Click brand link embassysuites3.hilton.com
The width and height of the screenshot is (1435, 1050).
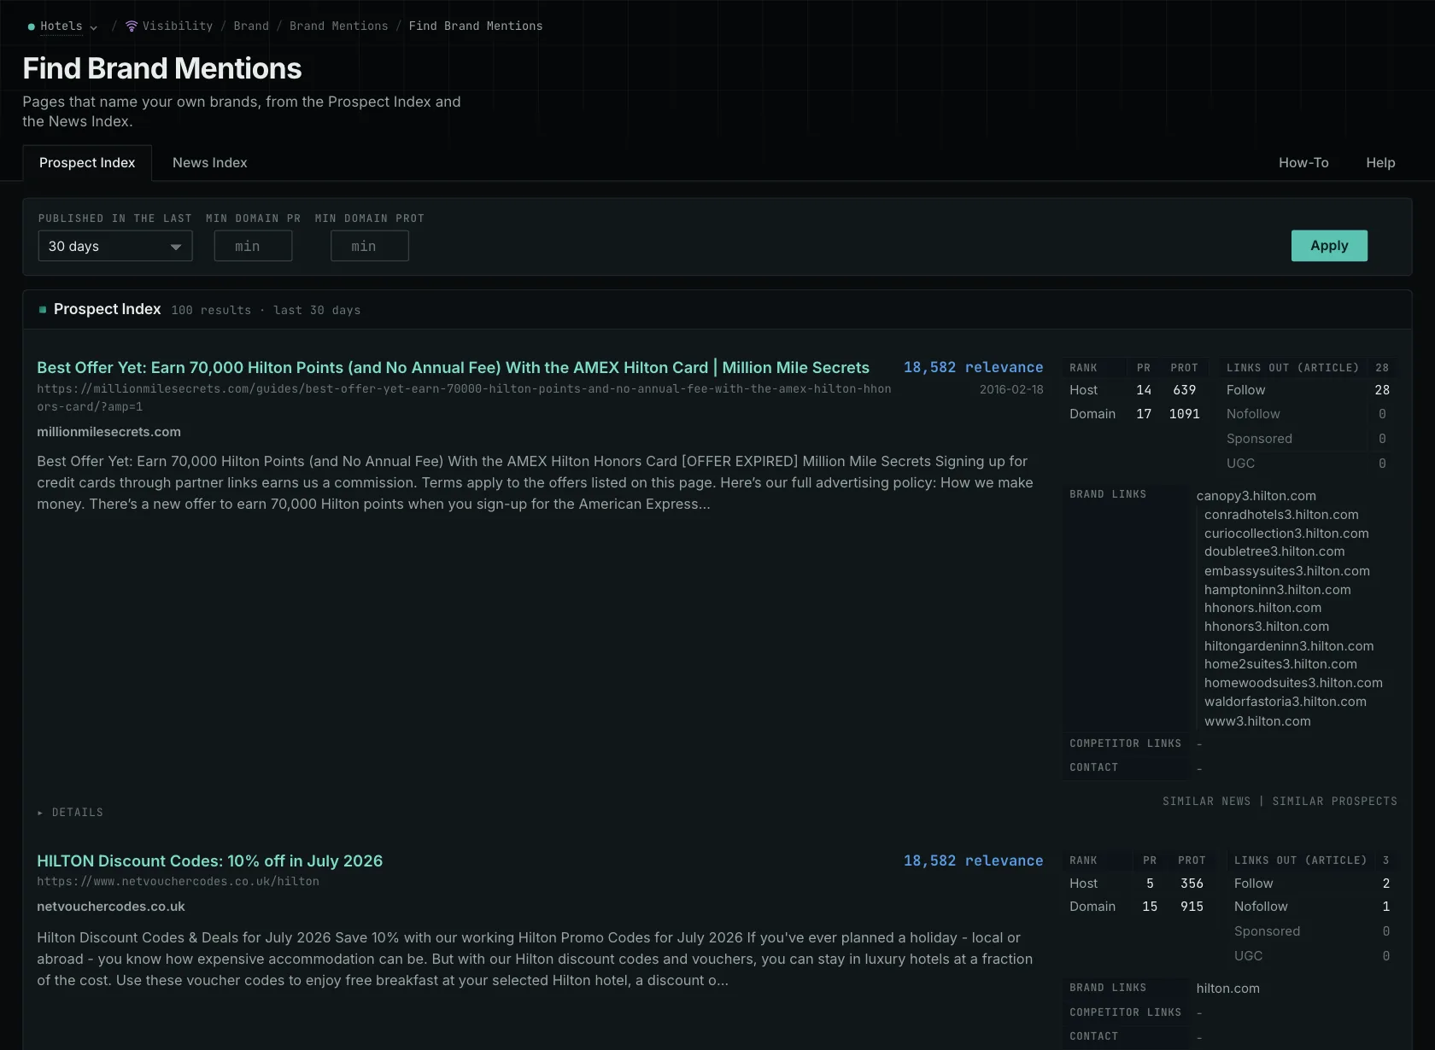(1287, 571)
